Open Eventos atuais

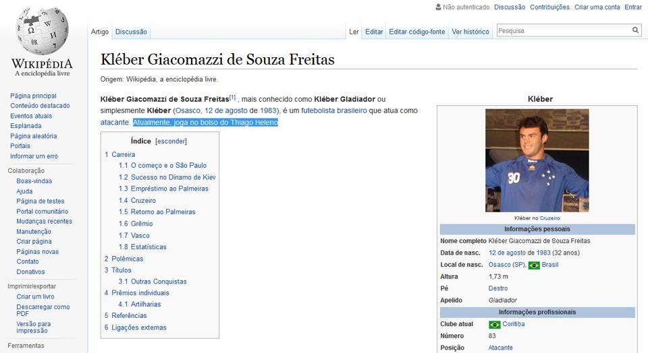coord(31,116)
